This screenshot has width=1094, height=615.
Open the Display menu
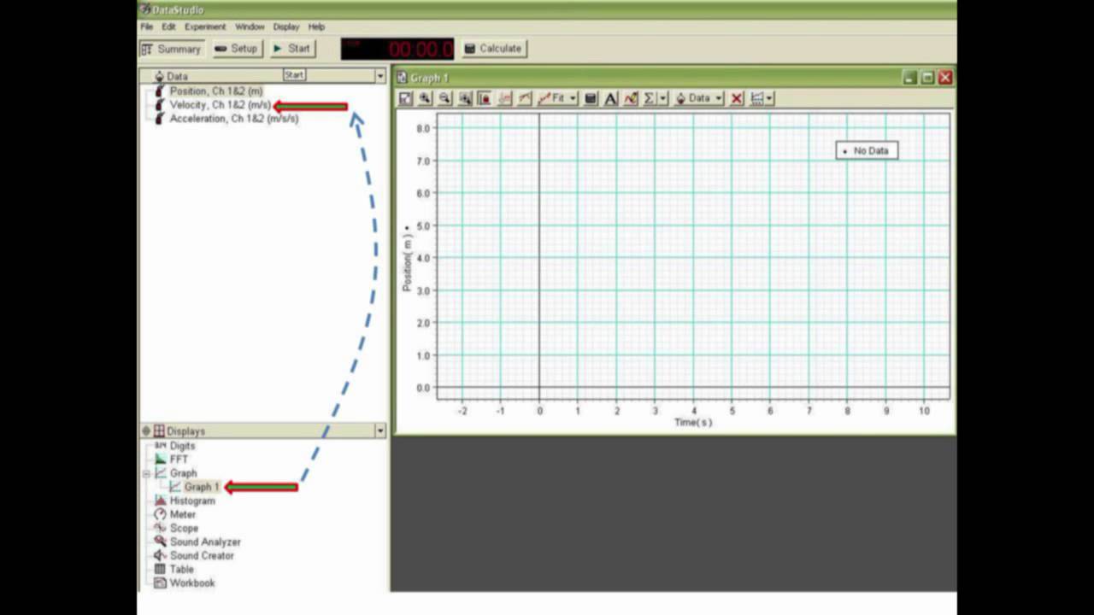coord(286,27)
